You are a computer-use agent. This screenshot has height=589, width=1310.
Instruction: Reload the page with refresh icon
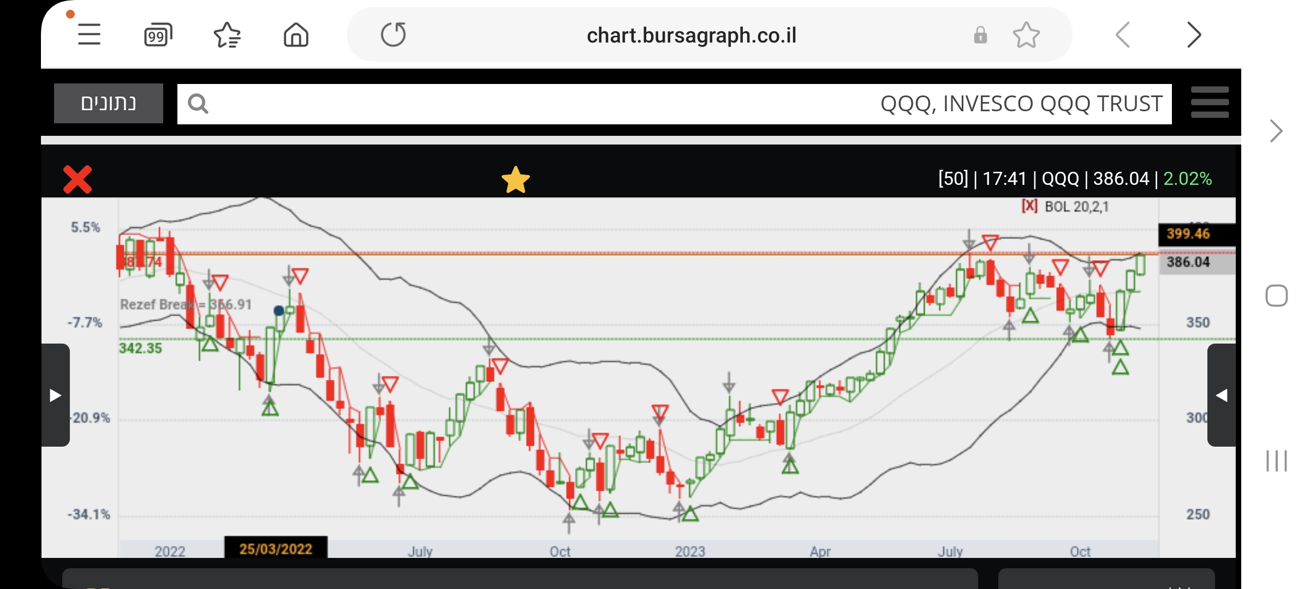(393, 35)
